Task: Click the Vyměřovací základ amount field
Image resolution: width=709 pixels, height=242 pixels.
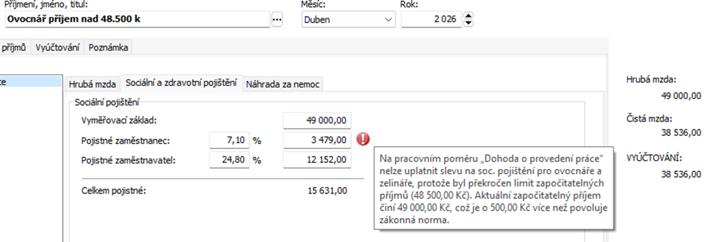Action: coord(318,120)
